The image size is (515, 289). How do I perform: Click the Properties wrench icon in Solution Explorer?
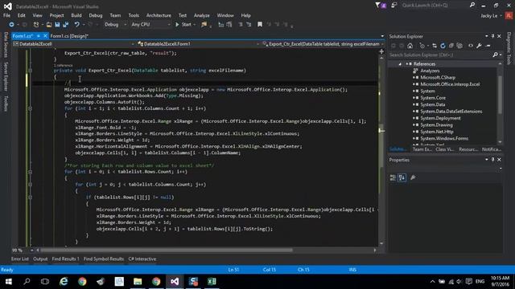pyautogui.click(x=480, y=46)
